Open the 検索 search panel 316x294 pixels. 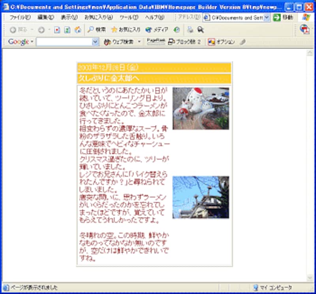pos(96,30)
